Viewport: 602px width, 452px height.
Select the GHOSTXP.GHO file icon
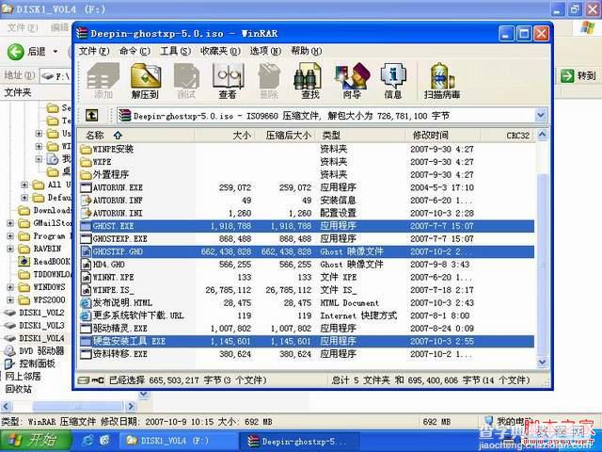click(x=86, y=251)
